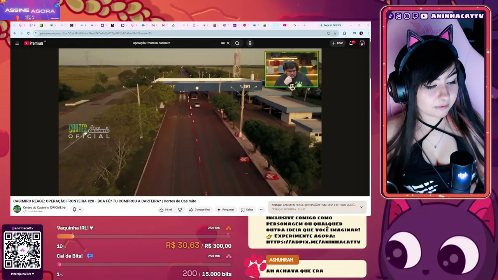Run search with the magnifier button
Image resolution: width=498 pixels, height=280 pixels.
[x=237, y=43]
